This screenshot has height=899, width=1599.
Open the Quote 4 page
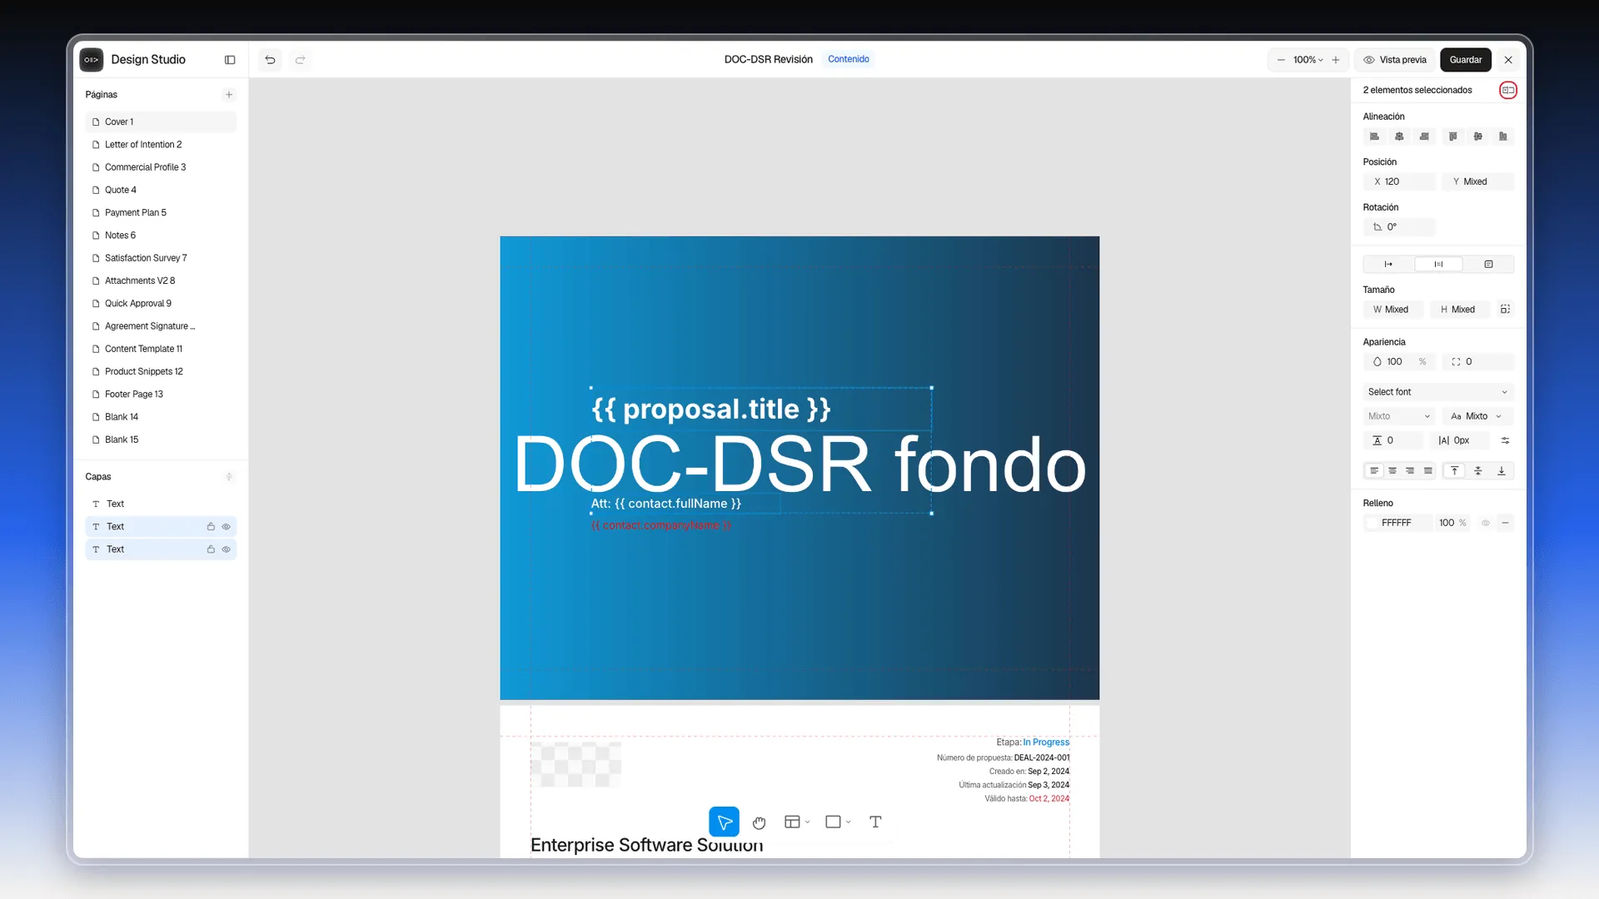[x=161, y=190]
